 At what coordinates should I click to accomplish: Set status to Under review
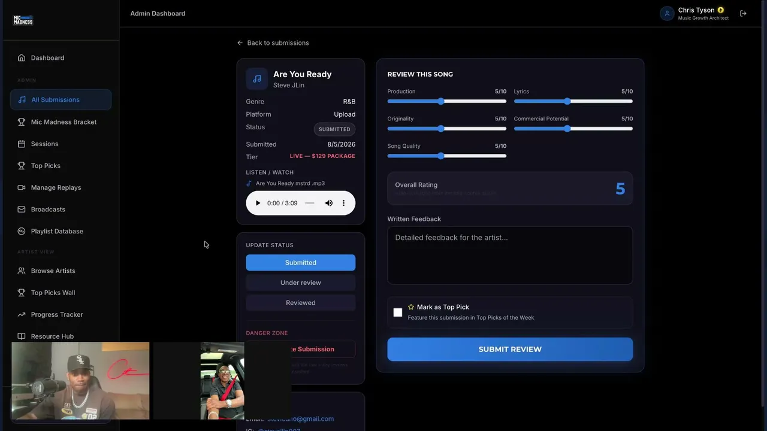301,283
